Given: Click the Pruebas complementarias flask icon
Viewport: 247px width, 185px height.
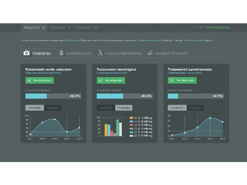Looking at the screenshot, I should [x=101, y=53].
